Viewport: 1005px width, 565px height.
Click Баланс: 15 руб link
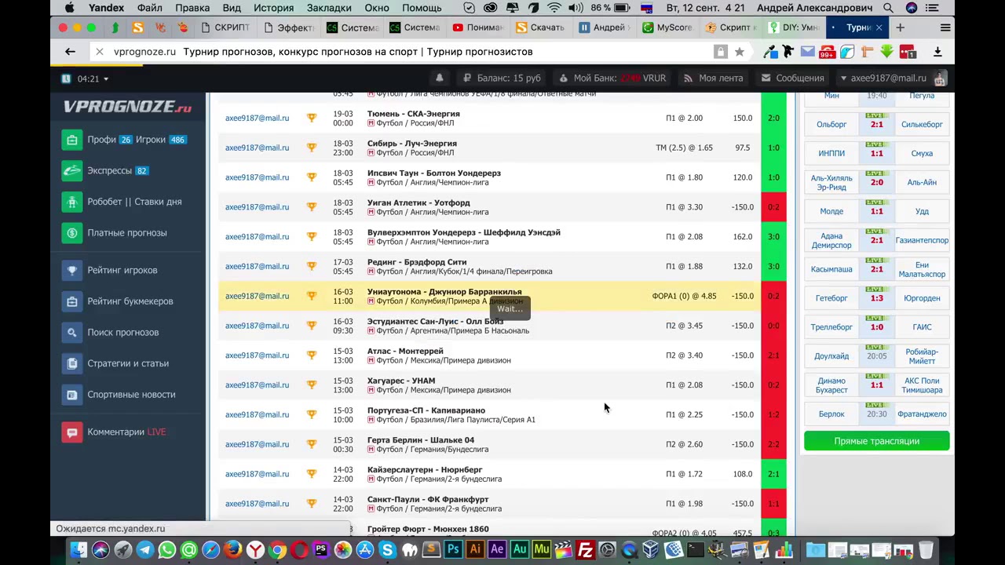point(502,78)
